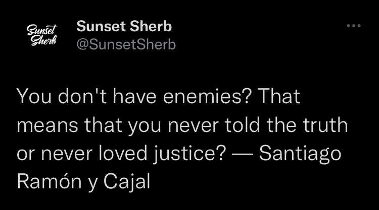Click the word "means" starting the second line
Image resolution: width=379 pixels, height=210 pixels.
click(x=48, y=126)
